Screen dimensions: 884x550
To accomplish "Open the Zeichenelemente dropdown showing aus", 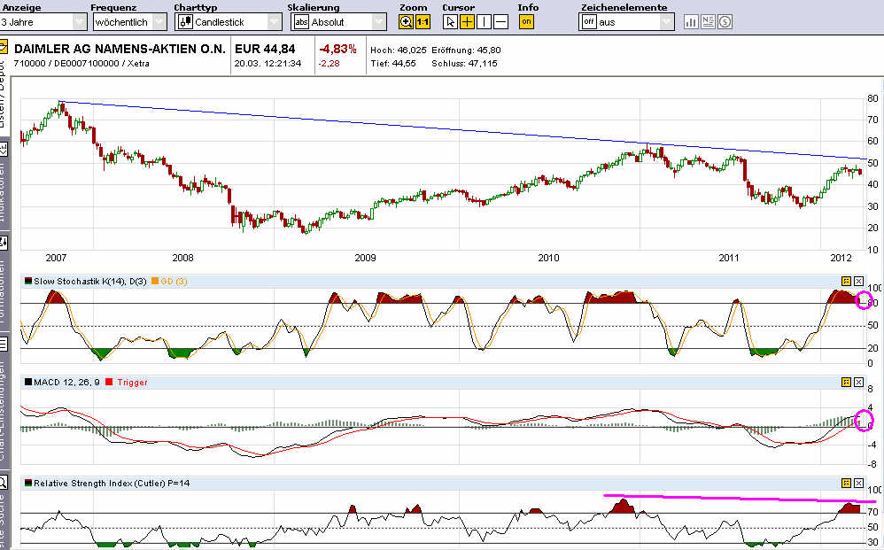I will [x=626, y=22].
